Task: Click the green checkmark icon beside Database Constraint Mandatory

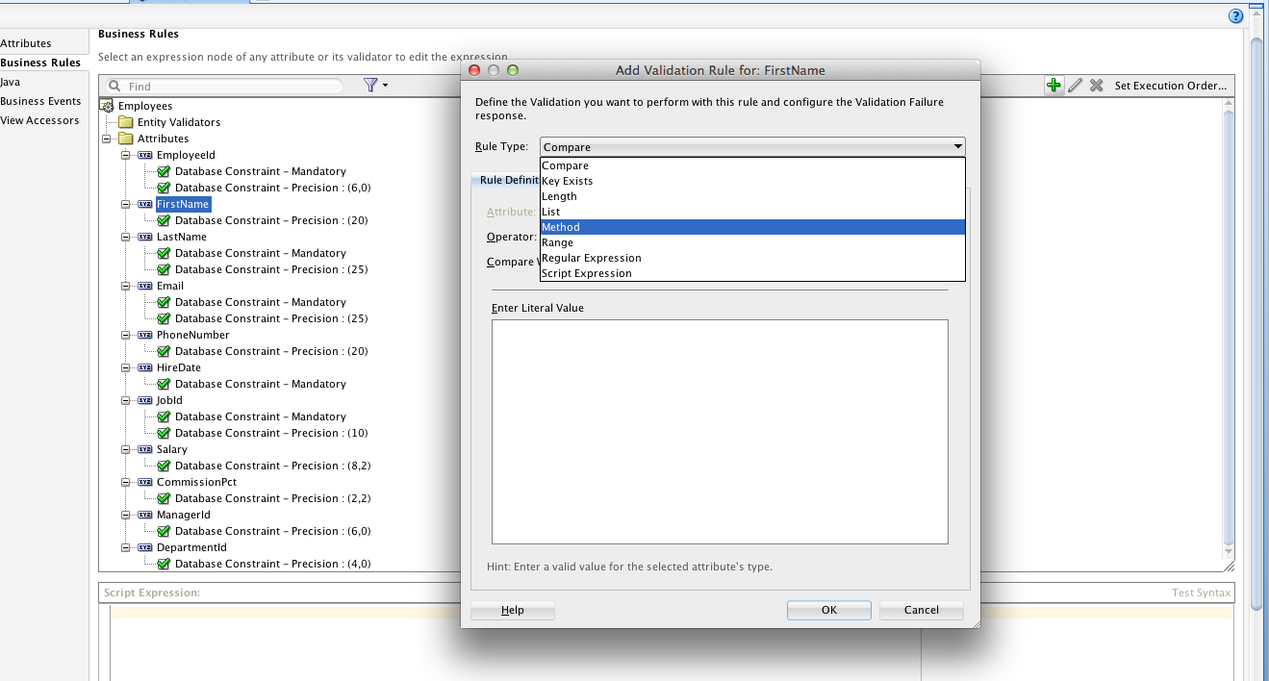Action: [x=163, y=171]
